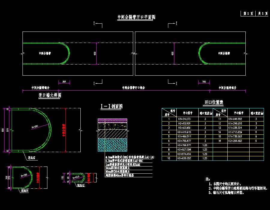The image size is (270, 210).
Task: Select the right '端口宽度(m)' column header
Action: 257,113
